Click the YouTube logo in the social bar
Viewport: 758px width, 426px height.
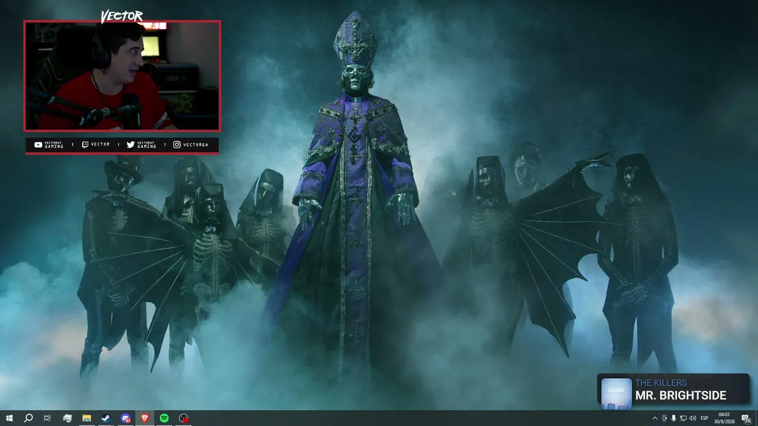click(38, 144)
